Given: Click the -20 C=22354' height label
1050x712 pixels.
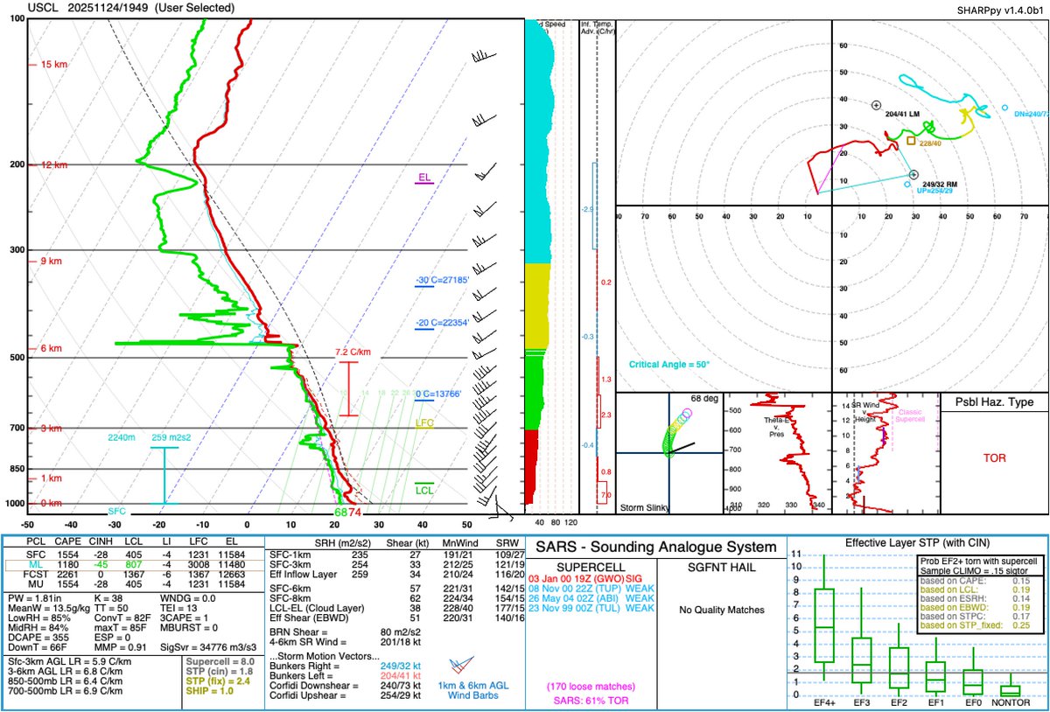Looking at the screenshot, I should [x=443, y=323].
